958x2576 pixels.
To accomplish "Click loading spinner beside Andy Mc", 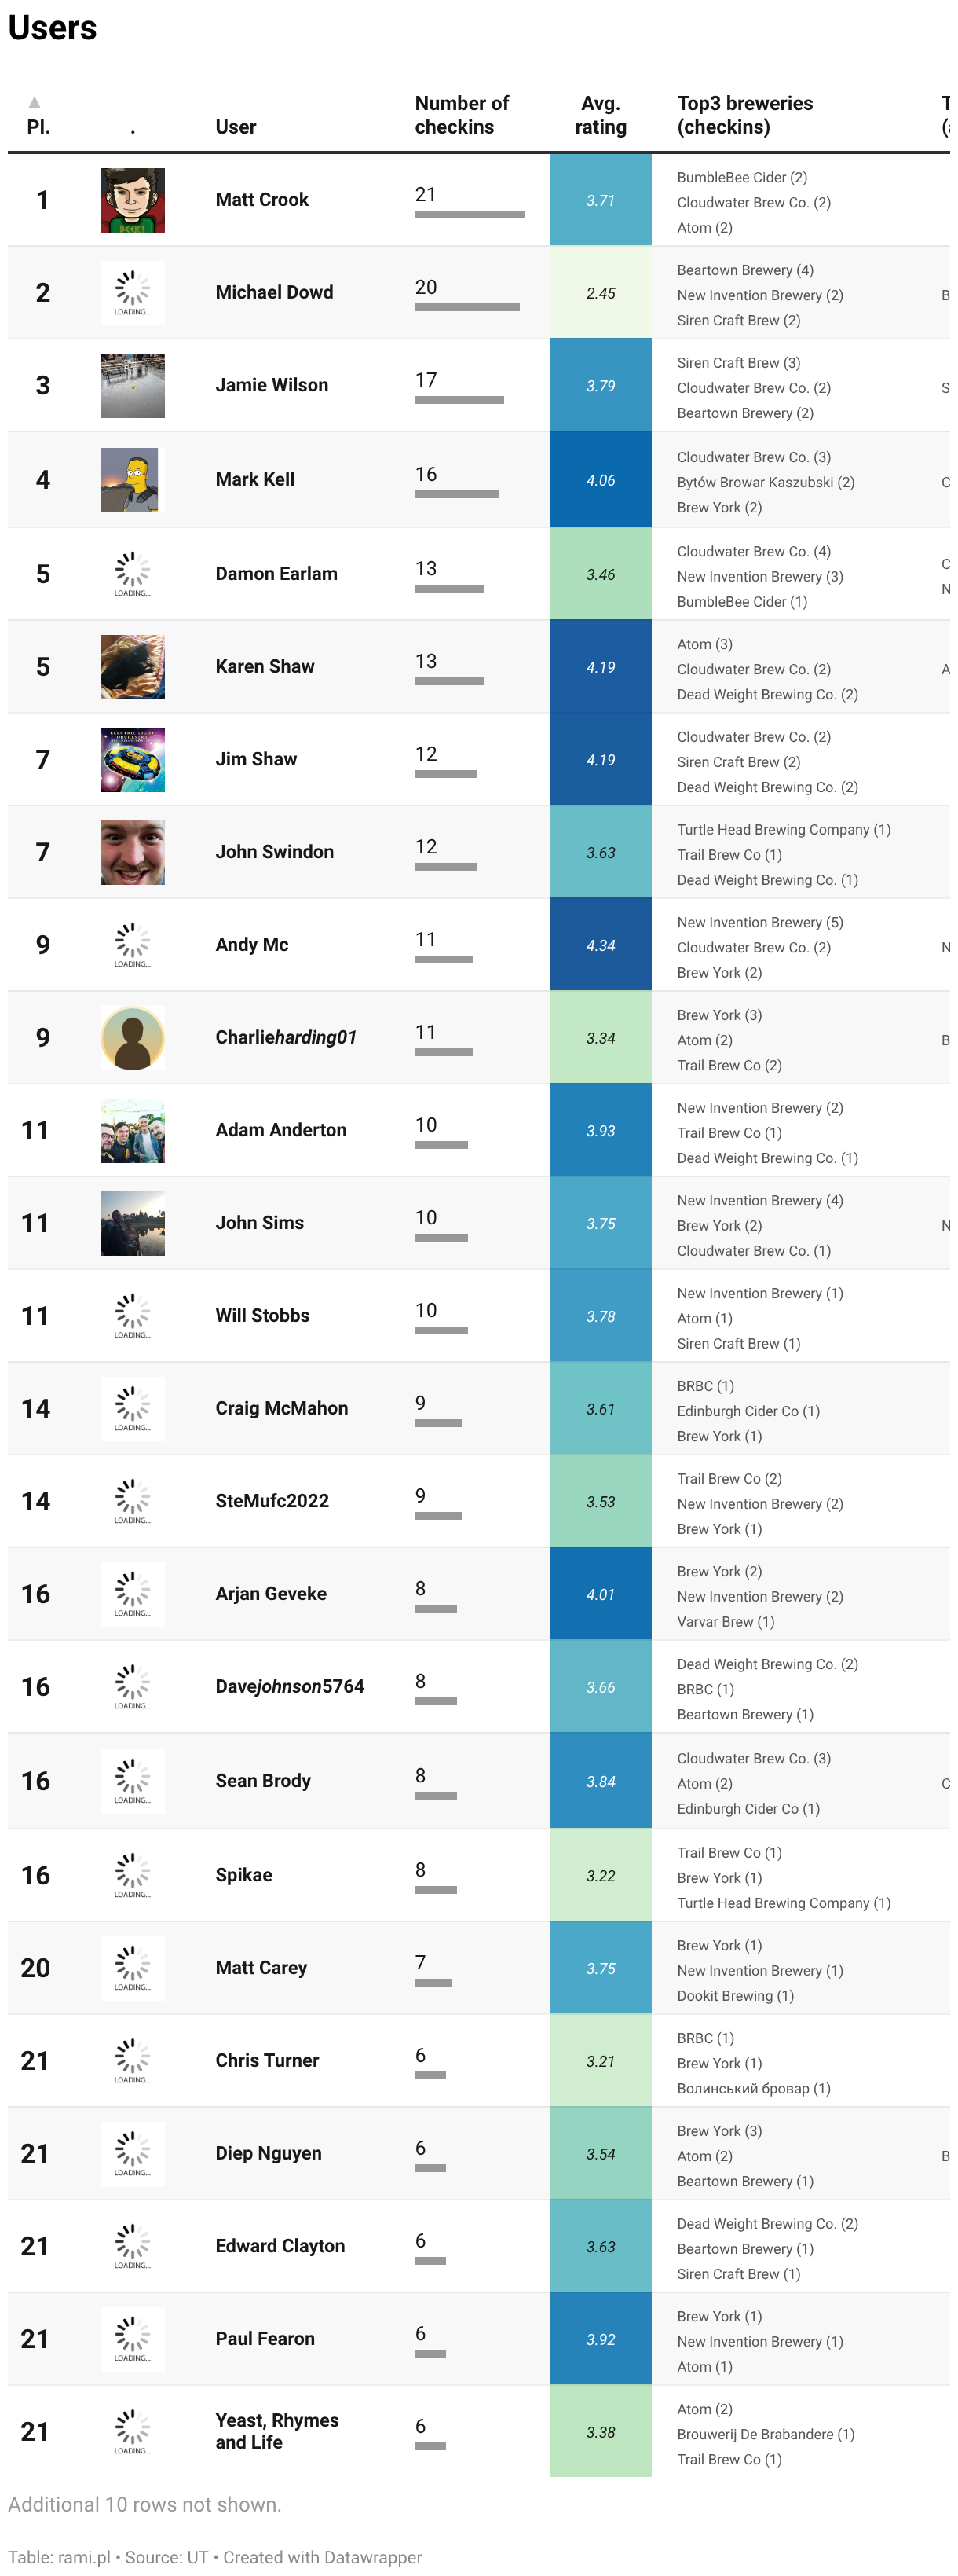I will 132,945.
